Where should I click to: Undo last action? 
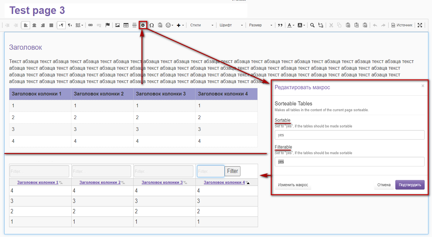pyautogui.click(x=375, y=25)
